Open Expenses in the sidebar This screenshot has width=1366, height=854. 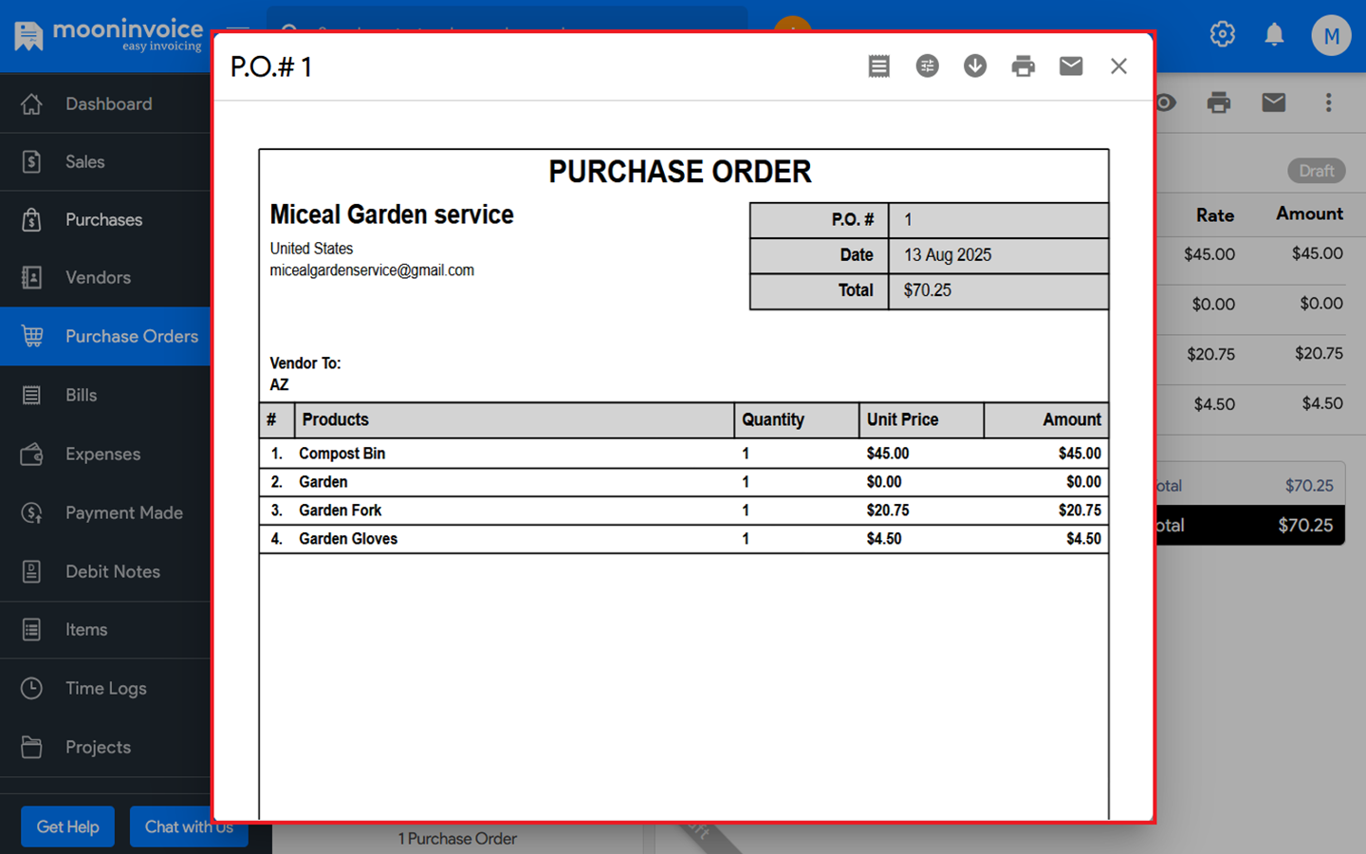pyautogui.click(x=102, y=455)
